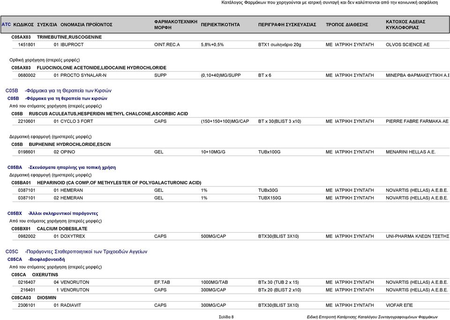
Task: Click the 500MG/CAP strength value
Action: 213,236
